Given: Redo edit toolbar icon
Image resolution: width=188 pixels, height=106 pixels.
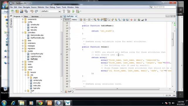Looking at the screenshot, I should coord(36,11).
